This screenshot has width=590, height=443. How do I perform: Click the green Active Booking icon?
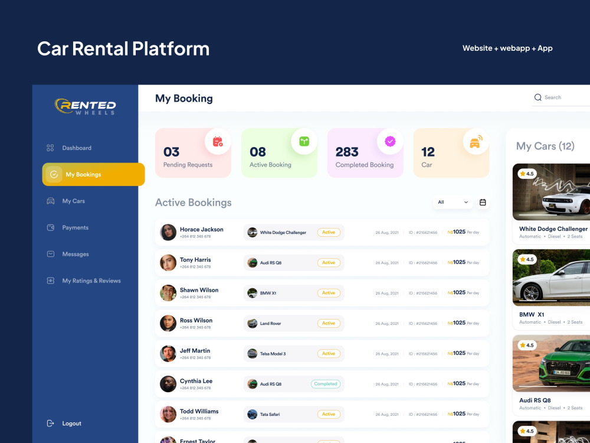pyautogui.click(x=304, y=142)
